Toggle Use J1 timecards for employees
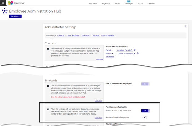 point(145,84)
